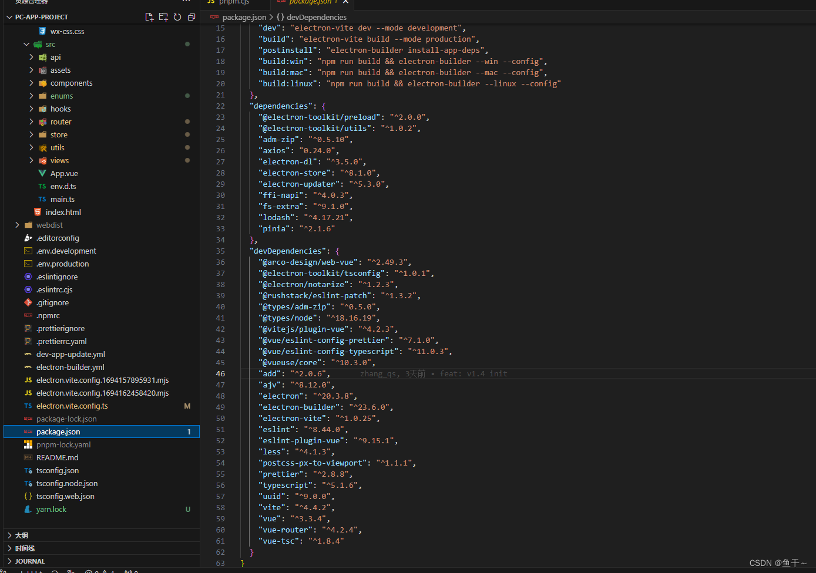Expand the router folder
The width and height of the screenshot is (816, 573).
pos(31,122)
